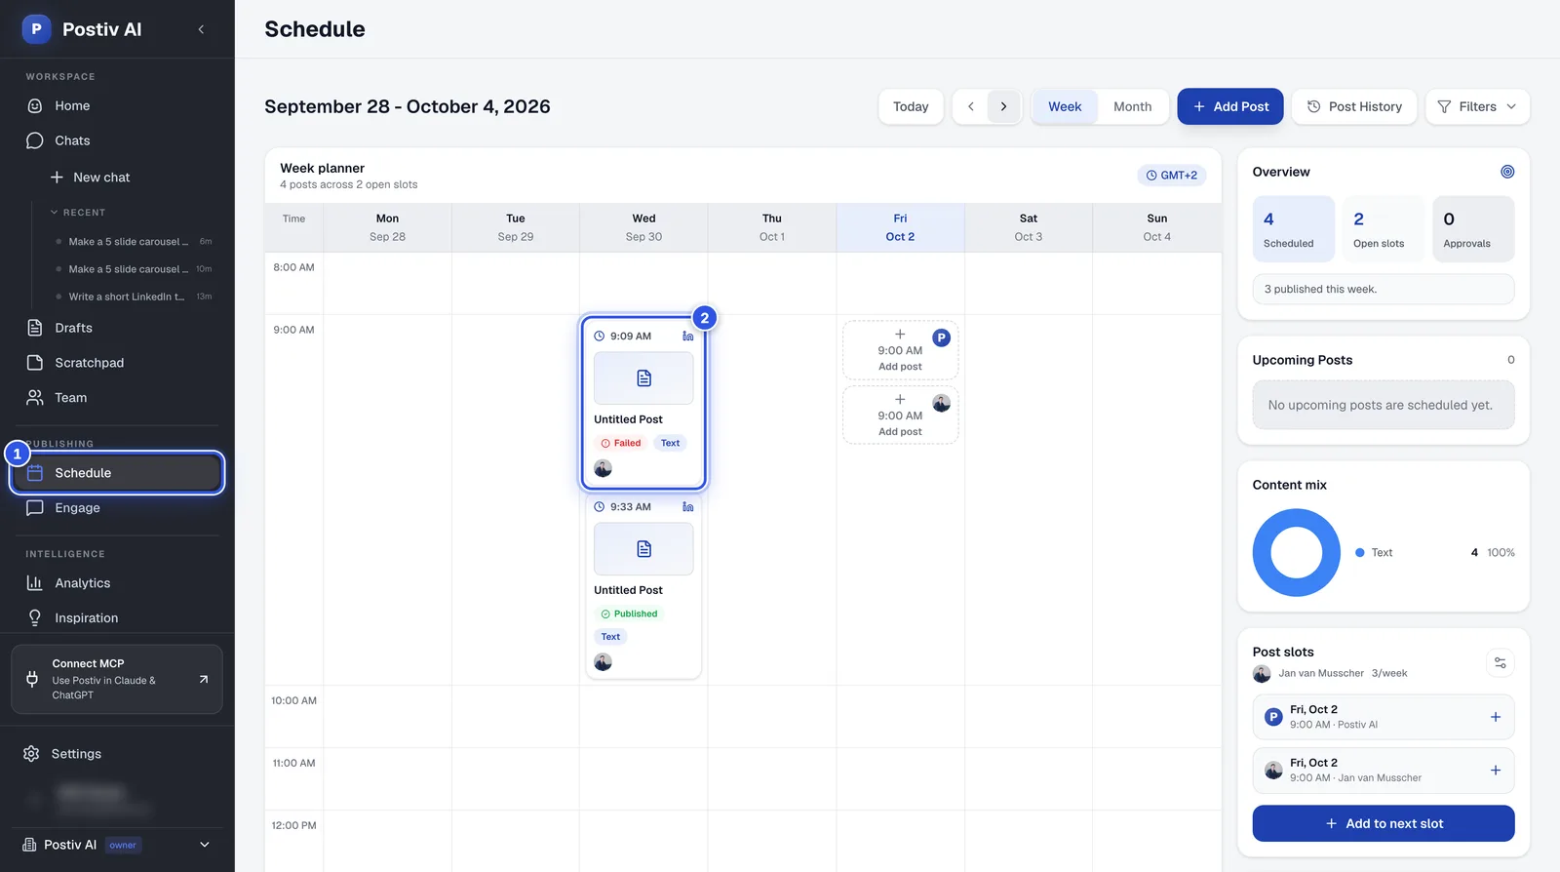The width and height of the screenshot is (1560, 872).
Task: Open the 9:09 AM failed post card
Action: pyautogui.click(x=643, y=402)
